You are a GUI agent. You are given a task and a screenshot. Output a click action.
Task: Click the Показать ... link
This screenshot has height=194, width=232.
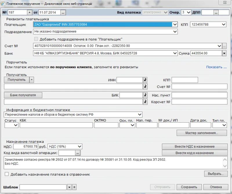point(216,67)
